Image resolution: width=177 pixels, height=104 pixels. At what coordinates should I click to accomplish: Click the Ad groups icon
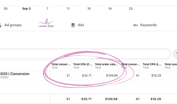1,25
